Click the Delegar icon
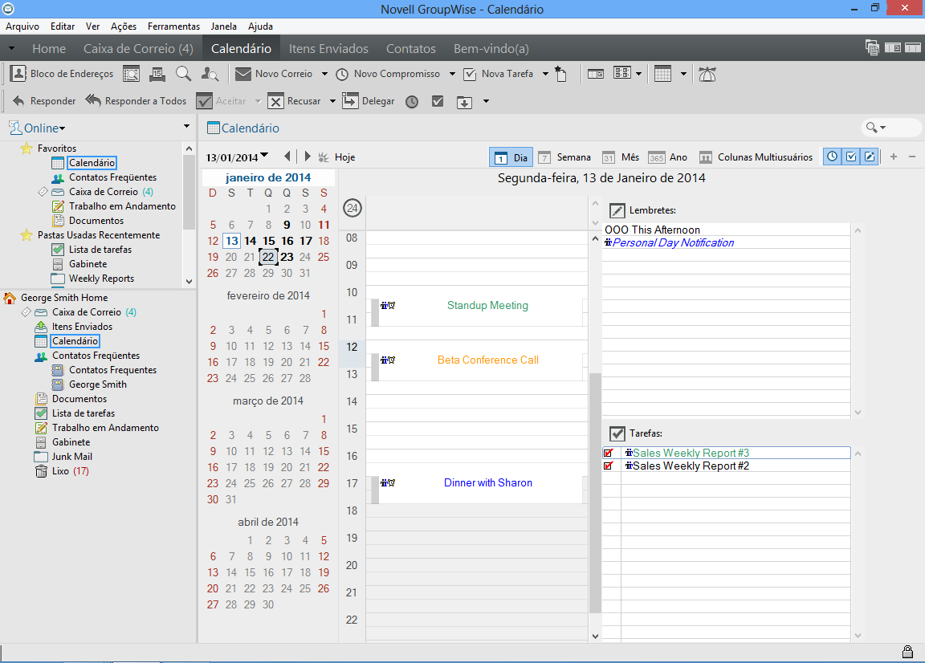 pyautogui.click(x=350, y=101)
